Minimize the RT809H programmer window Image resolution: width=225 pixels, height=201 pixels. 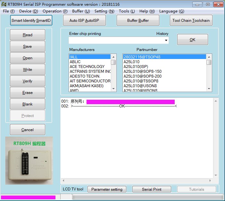tap(197, 4)
